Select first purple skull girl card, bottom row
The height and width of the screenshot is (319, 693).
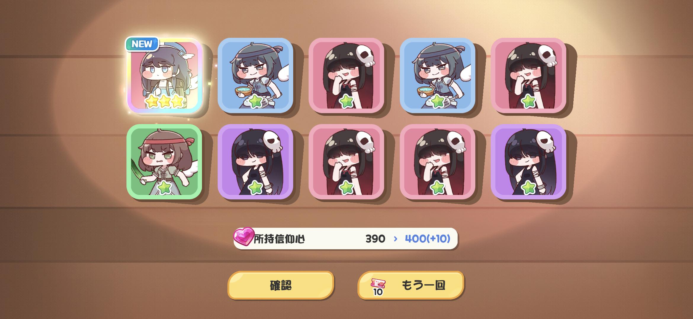[255, 162]
